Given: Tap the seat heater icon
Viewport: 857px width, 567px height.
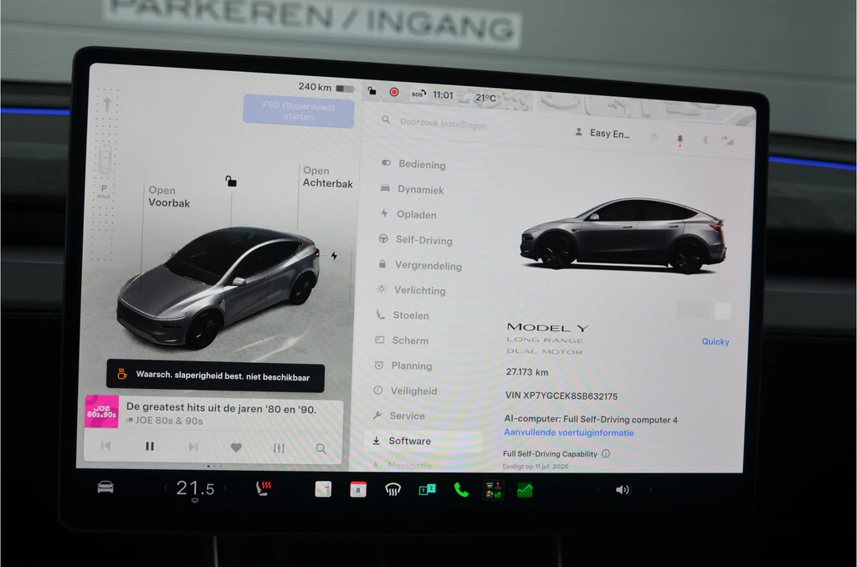Looking at the screenshot, I should (x=264, y=488).
